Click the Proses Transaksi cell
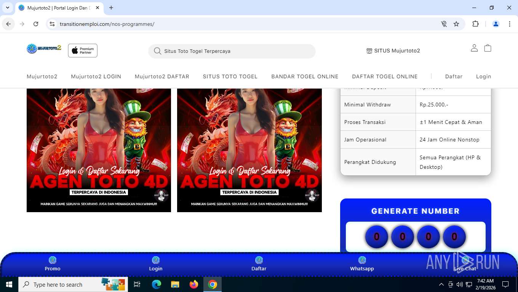This screenshot has height=292, width=518. (378, 122)
